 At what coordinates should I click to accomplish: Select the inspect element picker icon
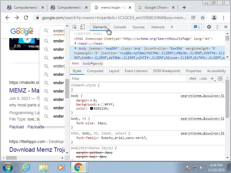[75, 27]
